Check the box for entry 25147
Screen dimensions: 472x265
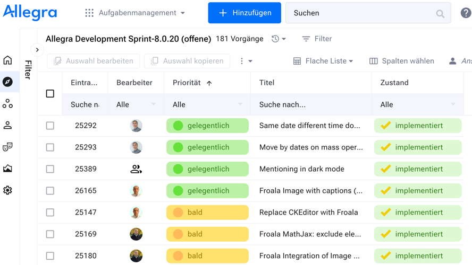[x=50, y=213]
